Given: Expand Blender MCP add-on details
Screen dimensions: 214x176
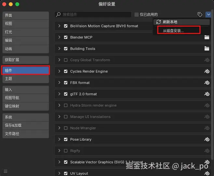Looking at the screenshot, I should coord(59,37).
